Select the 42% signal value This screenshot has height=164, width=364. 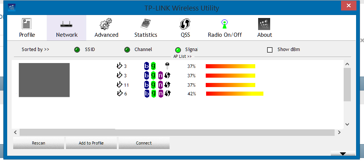point(192,94)
